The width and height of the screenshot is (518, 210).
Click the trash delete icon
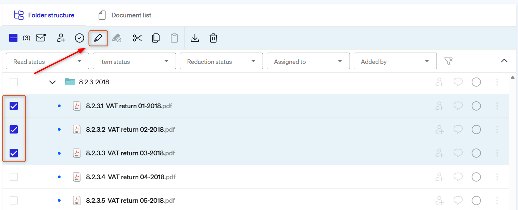(x=213, y=38)
